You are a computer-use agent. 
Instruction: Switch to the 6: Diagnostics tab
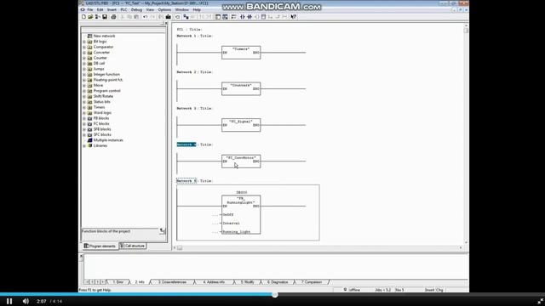(x=278, y=282)
